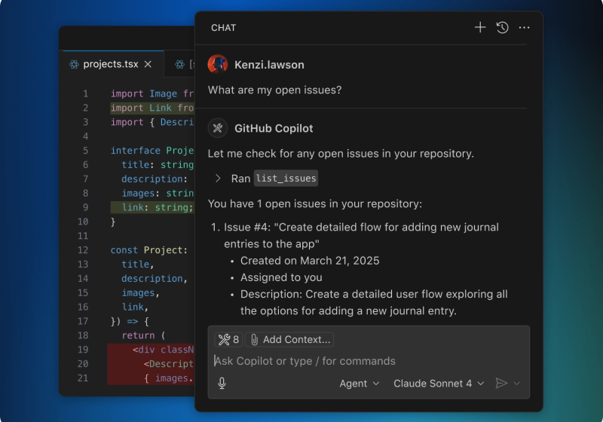Click 'Issue #4' list item text
The image size is (603, 422).
tap(362, 235)
